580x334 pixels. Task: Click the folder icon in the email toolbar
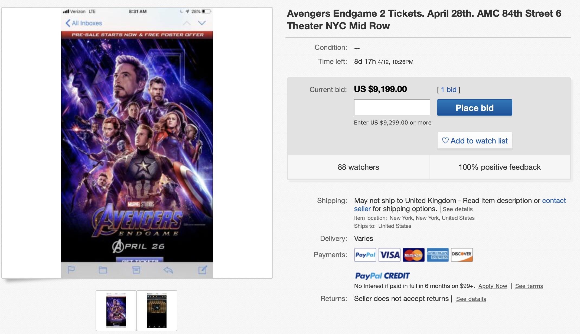click(103, 270)
